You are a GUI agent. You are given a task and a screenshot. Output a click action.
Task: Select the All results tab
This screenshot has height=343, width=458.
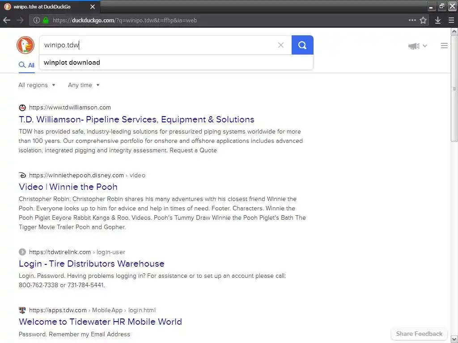(26, 65)
